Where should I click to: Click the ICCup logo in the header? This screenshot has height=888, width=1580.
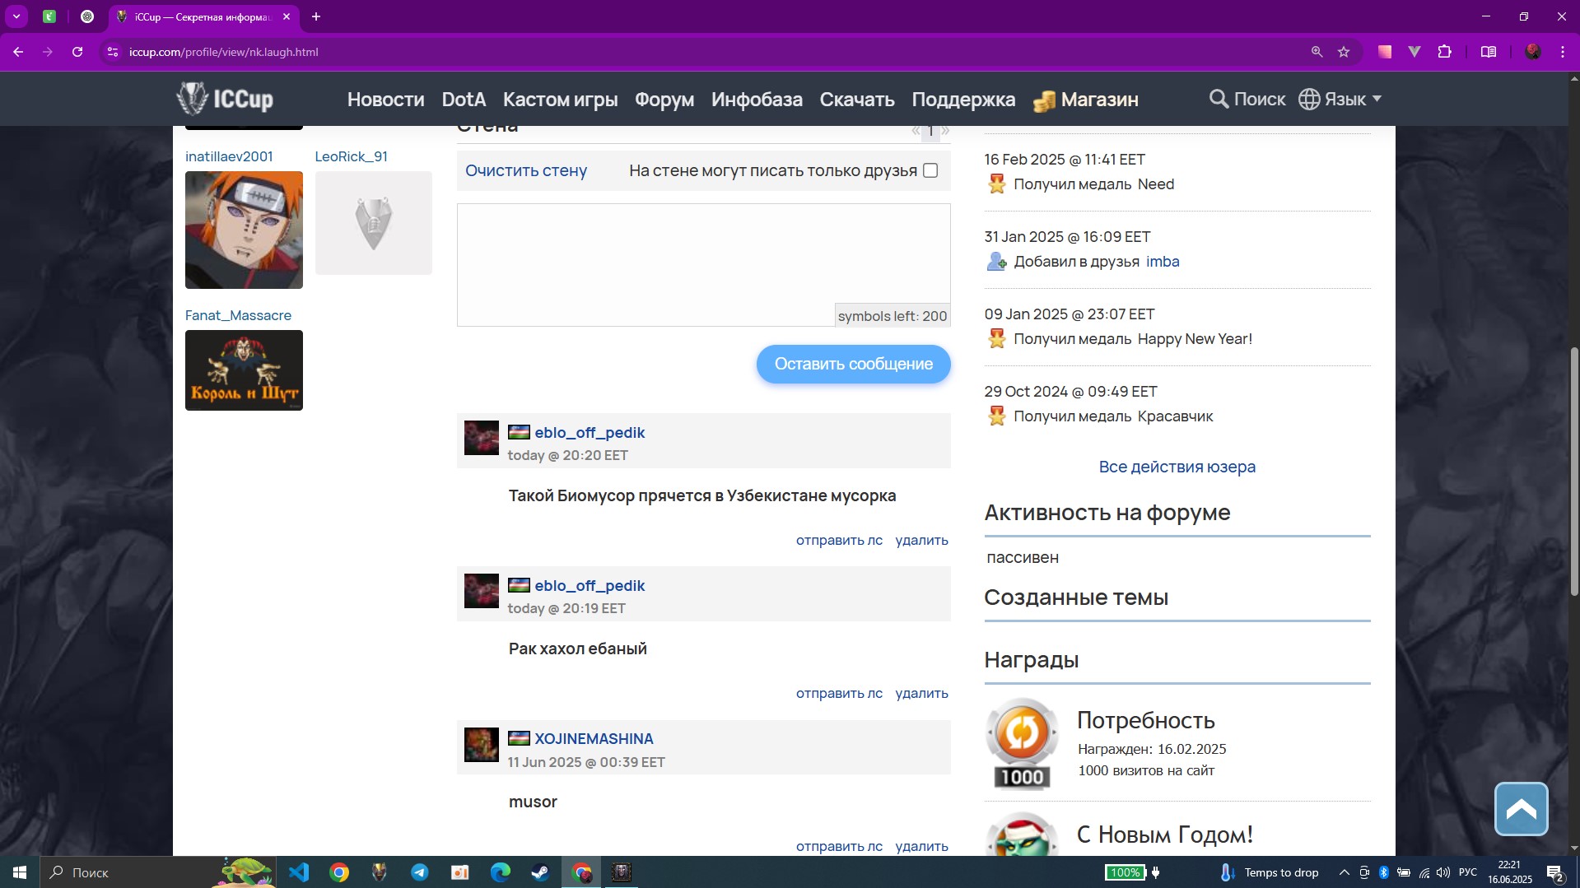pyautogui.click(x=225, y=99)
